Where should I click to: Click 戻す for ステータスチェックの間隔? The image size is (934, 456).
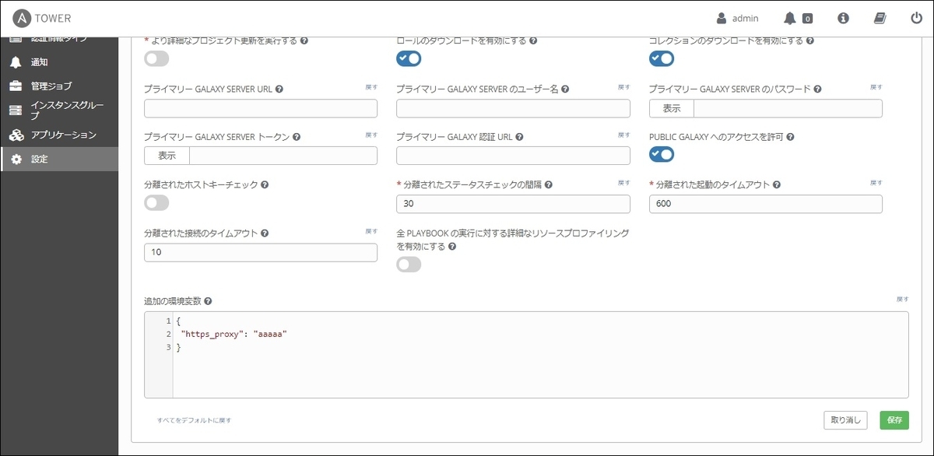pos(624,183)
